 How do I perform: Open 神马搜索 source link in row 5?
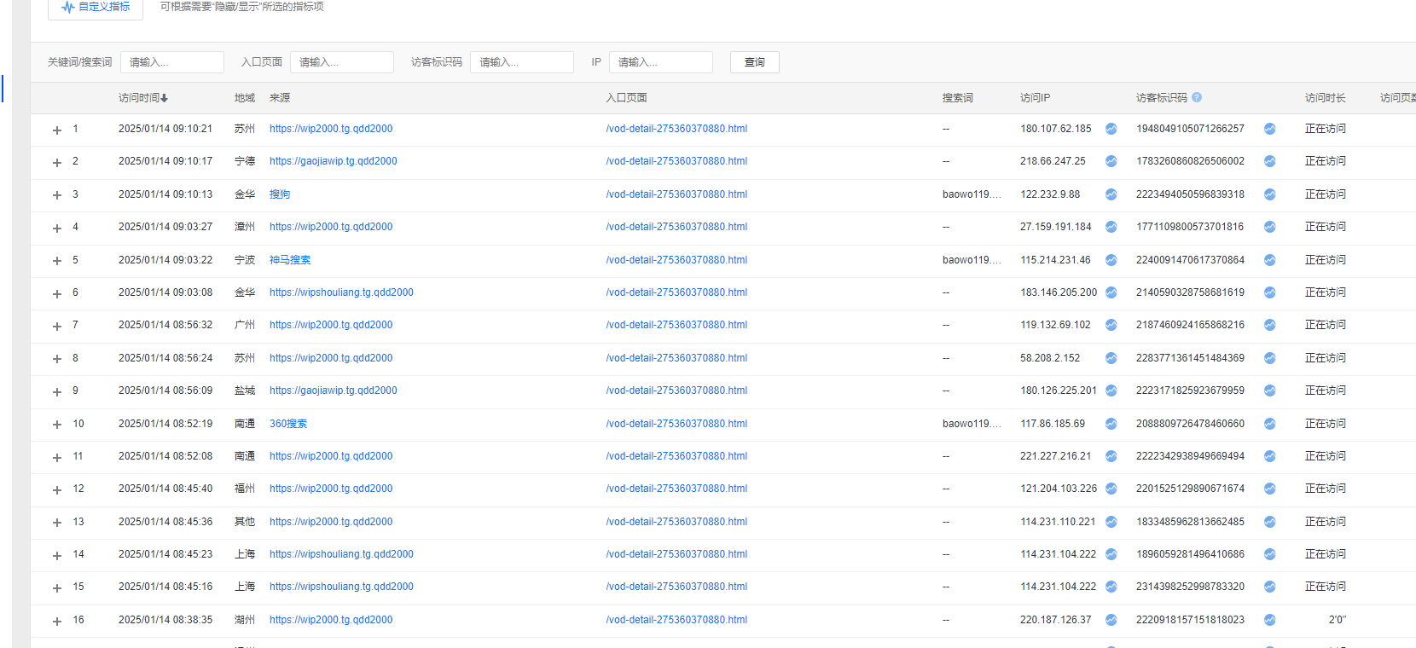(x=290, y=260)
